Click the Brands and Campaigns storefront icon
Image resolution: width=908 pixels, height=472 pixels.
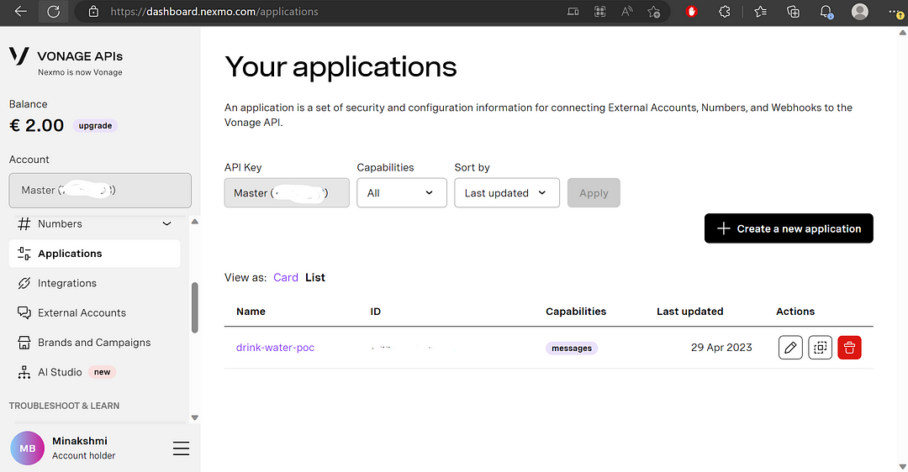click(x=24, y=343)
